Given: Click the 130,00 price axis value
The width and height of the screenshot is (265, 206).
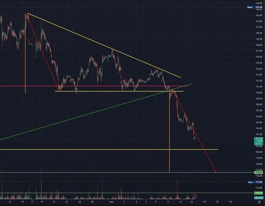Looking at the screenshot, I should coord(259,93).
